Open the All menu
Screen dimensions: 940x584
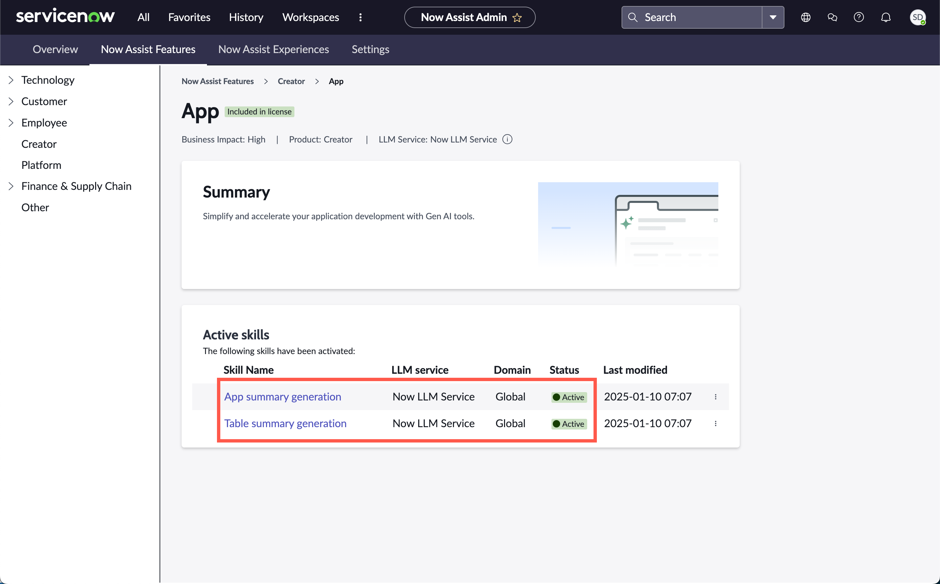(143, 17)
